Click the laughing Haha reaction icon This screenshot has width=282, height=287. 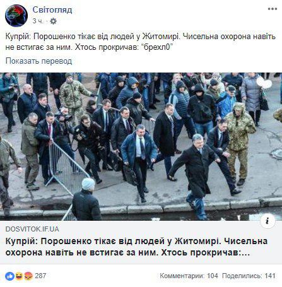click(19, 276)
